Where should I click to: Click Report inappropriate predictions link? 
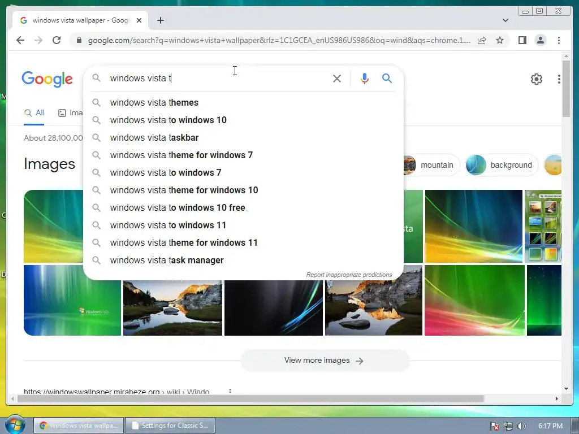tap(349, 275)
